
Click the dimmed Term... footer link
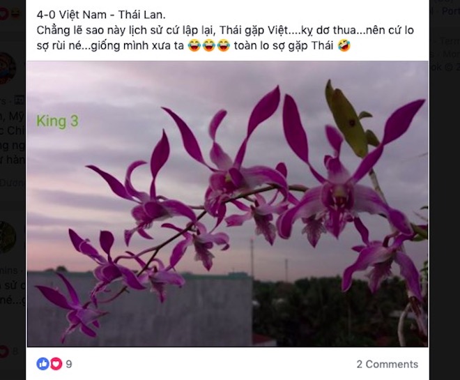click(450, 41)
